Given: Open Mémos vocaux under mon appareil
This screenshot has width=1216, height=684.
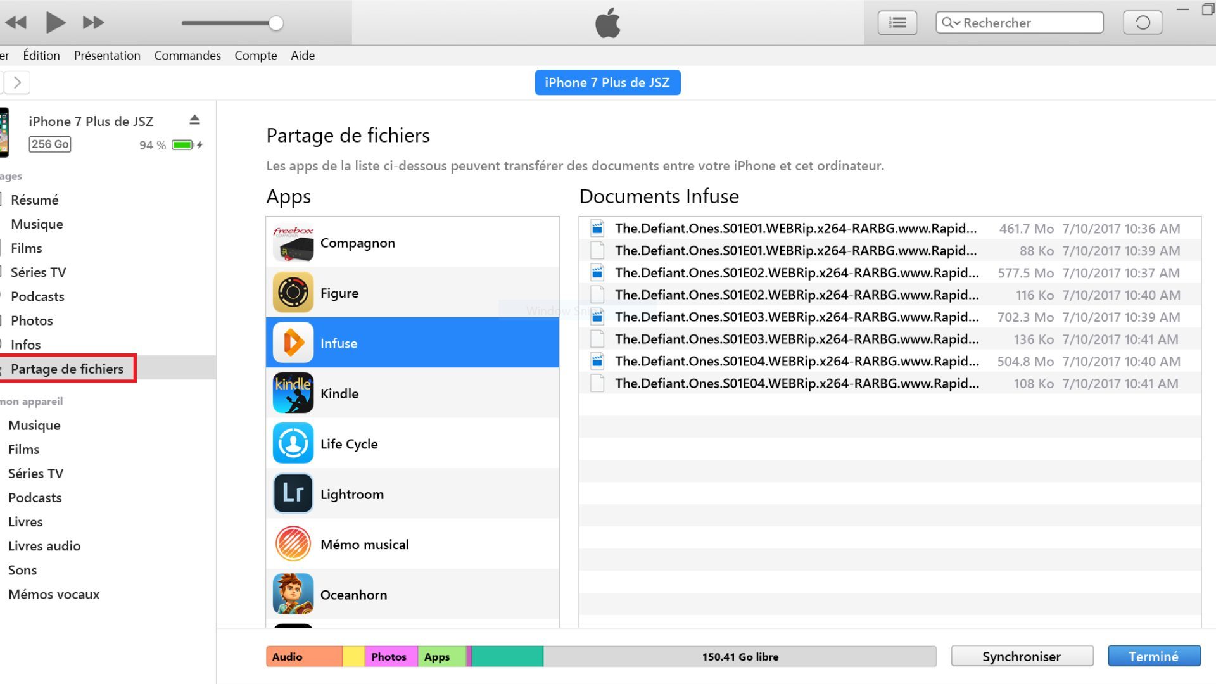Looking at the screenshot, I should coord(54,594).
